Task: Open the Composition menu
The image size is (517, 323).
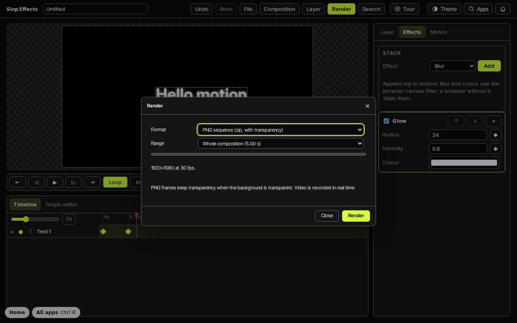Action: (x=280, y=9)
